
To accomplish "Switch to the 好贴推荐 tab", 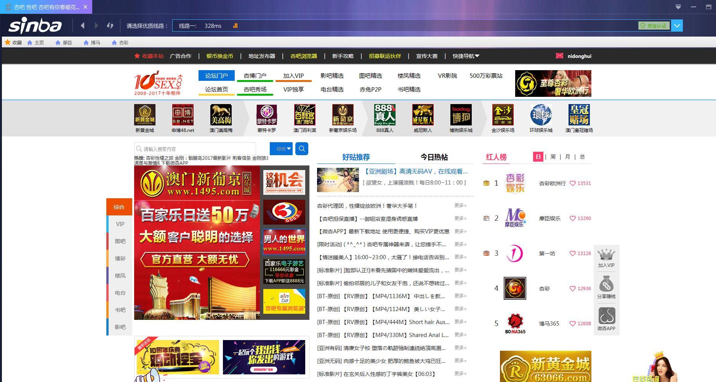I will tap(356, 157).
